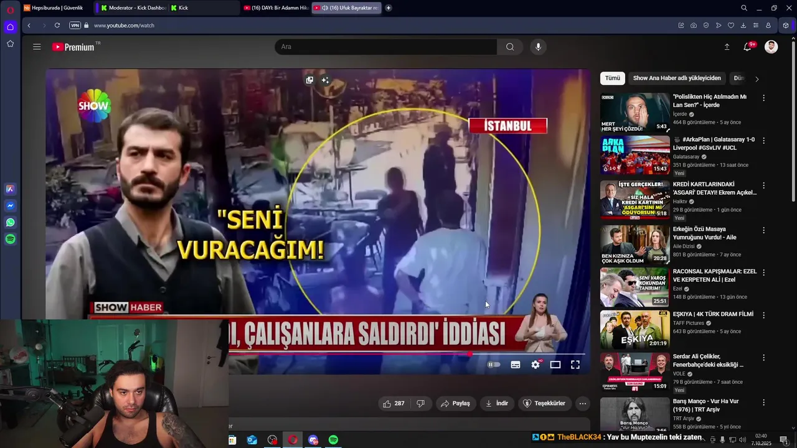Select "Show Ana Haber adlı yükleyiciden" chip
Screen dimensions: 797x448
coord(677,78)
